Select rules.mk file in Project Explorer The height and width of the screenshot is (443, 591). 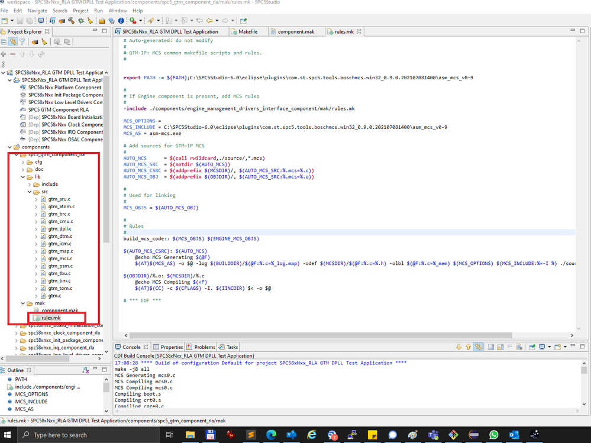point(51,318)
